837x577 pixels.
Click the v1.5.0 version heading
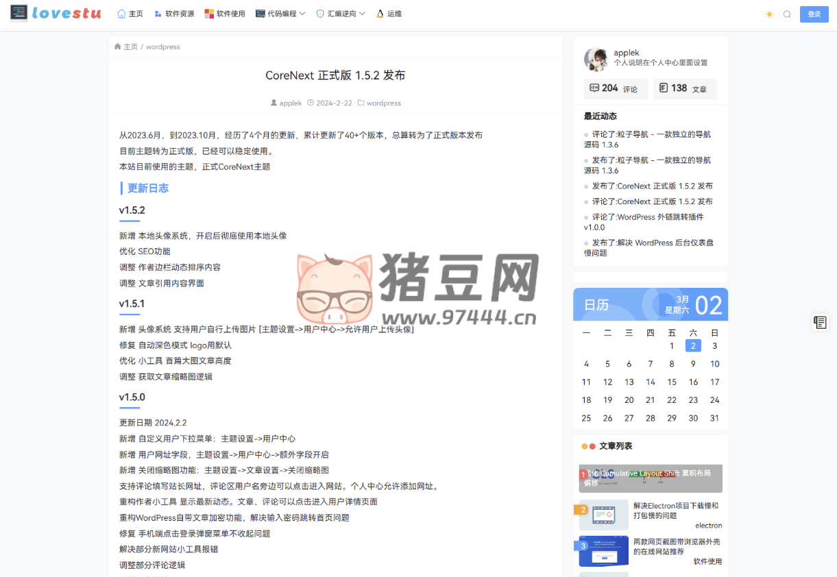point(132,397)
